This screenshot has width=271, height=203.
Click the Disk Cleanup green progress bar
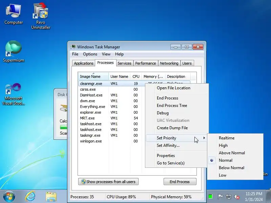pos(63,127)
